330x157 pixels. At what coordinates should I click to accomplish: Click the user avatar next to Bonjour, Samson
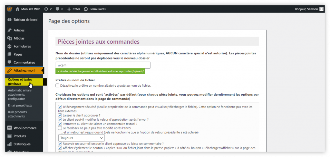(x=321, y=9)
